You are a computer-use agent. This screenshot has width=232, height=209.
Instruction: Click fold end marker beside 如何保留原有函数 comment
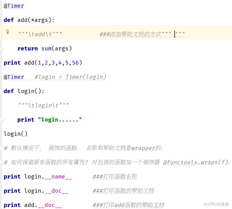(x=2, y=162)
